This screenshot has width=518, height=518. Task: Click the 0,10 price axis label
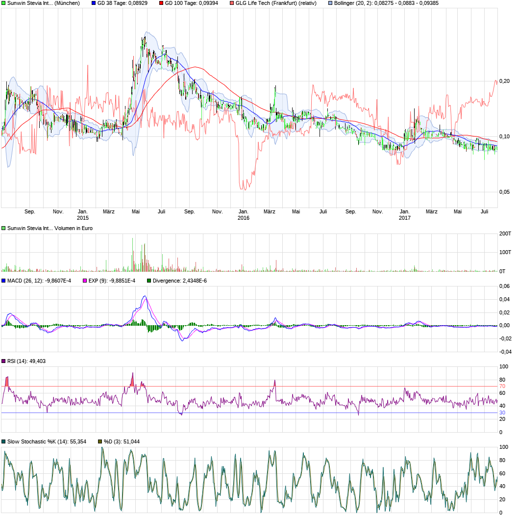pos(504,136)
